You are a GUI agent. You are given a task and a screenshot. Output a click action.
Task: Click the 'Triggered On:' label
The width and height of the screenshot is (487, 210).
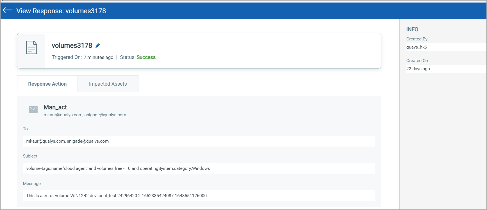click(x=67, y=57)
